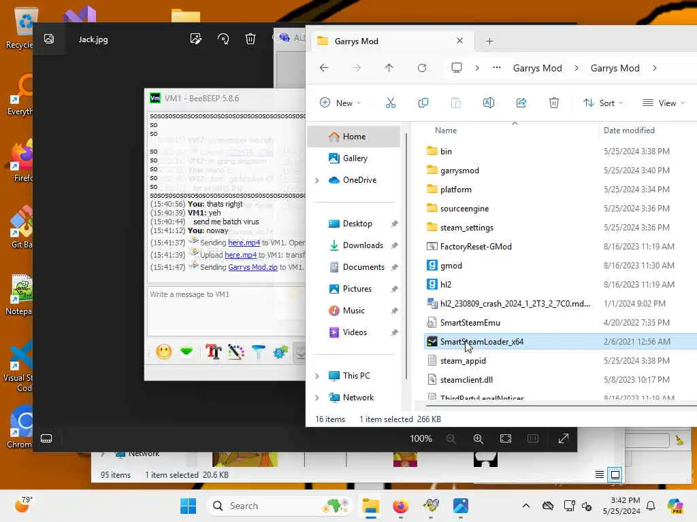Click the Cut scissors icon in File Explorer

[x=390, y=103]
